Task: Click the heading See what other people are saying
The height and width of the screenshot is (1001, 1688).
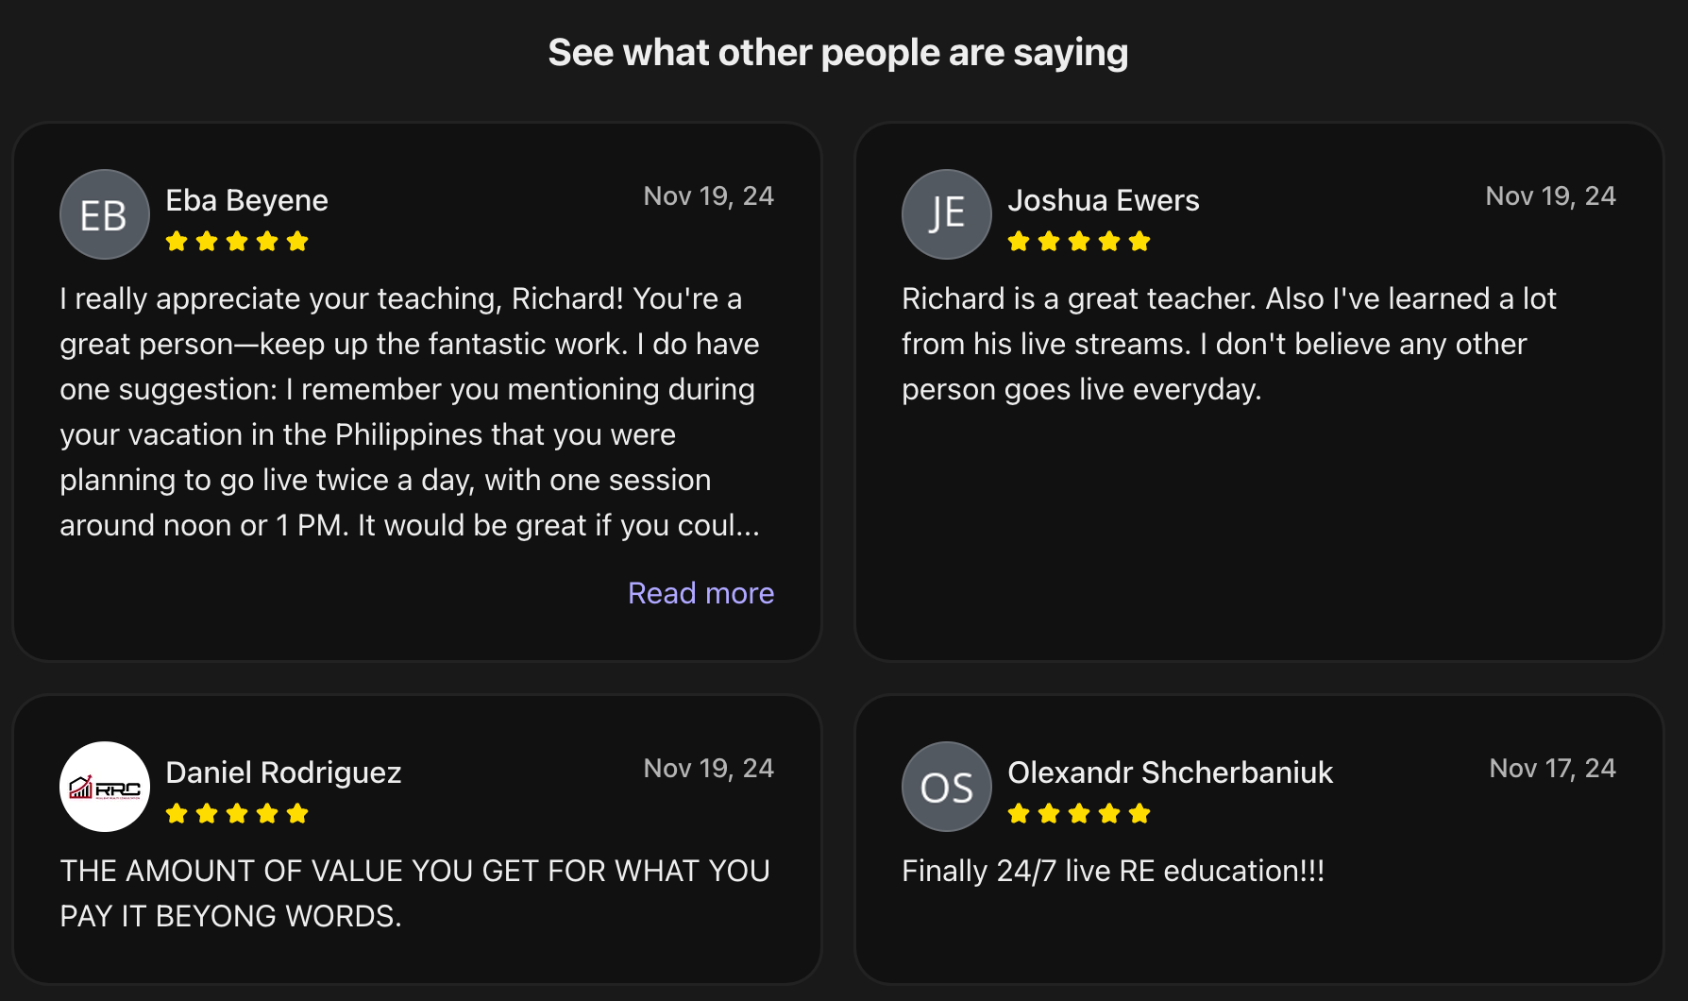Action: (838, 52)
